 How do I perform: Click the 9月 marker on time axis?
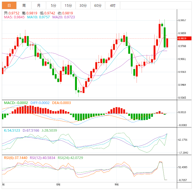click(117, 185)
